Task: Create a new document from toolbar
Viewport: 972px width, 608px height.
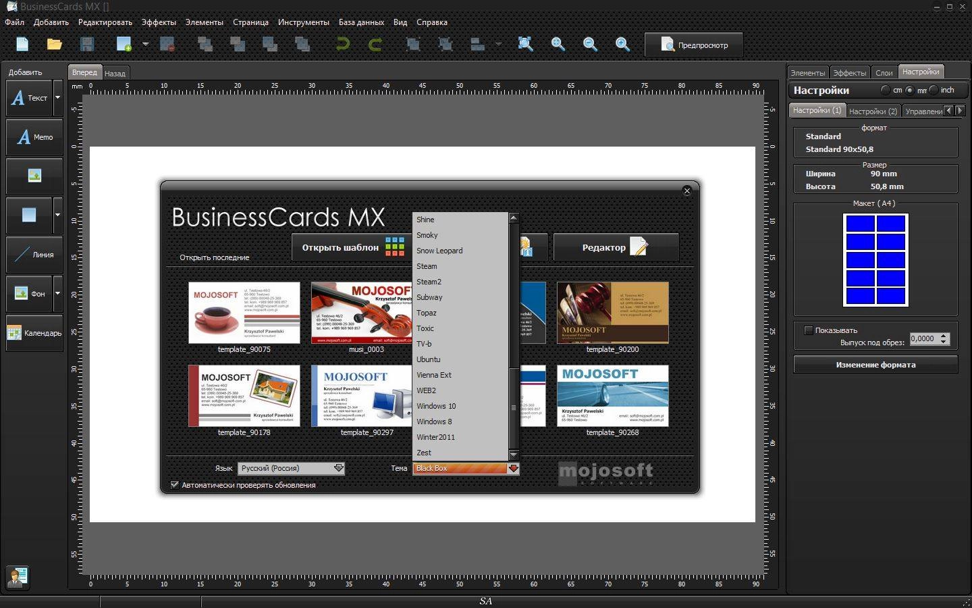Action: (22, 45)
